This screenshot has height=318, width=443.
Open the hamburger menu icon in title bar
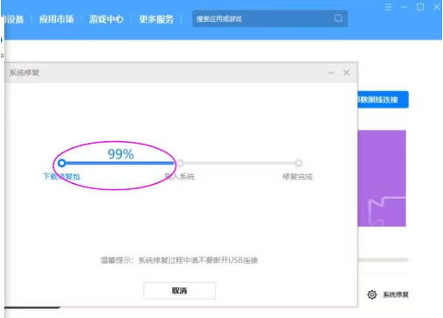tap(388, 7)
